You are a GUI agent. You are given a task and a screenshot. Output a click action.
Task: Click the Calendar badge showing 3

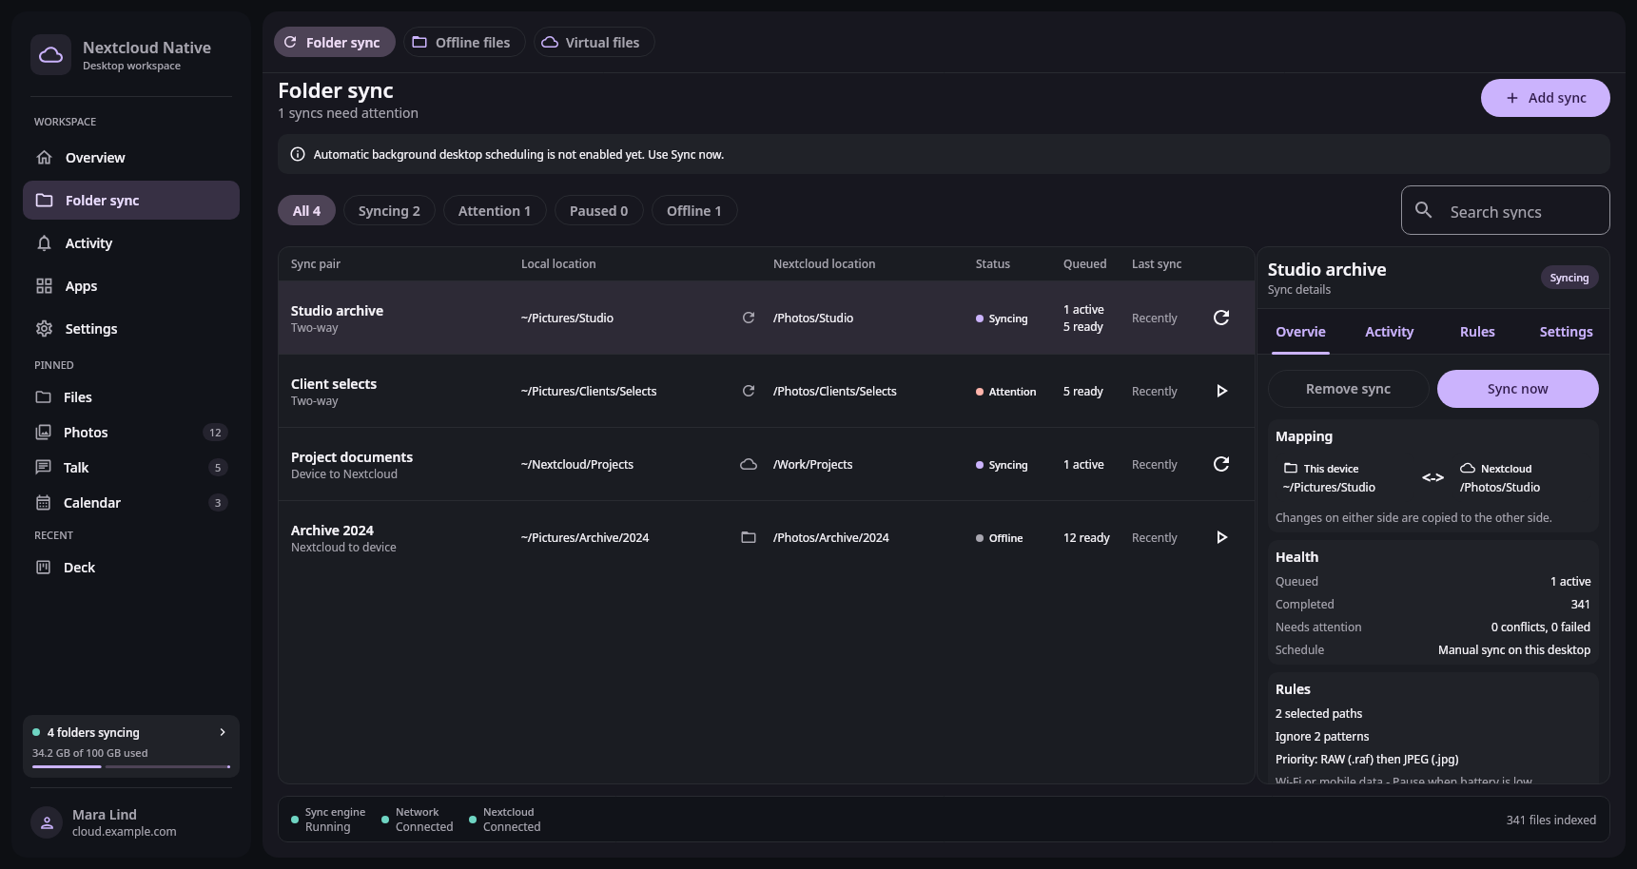coord(218,503)
